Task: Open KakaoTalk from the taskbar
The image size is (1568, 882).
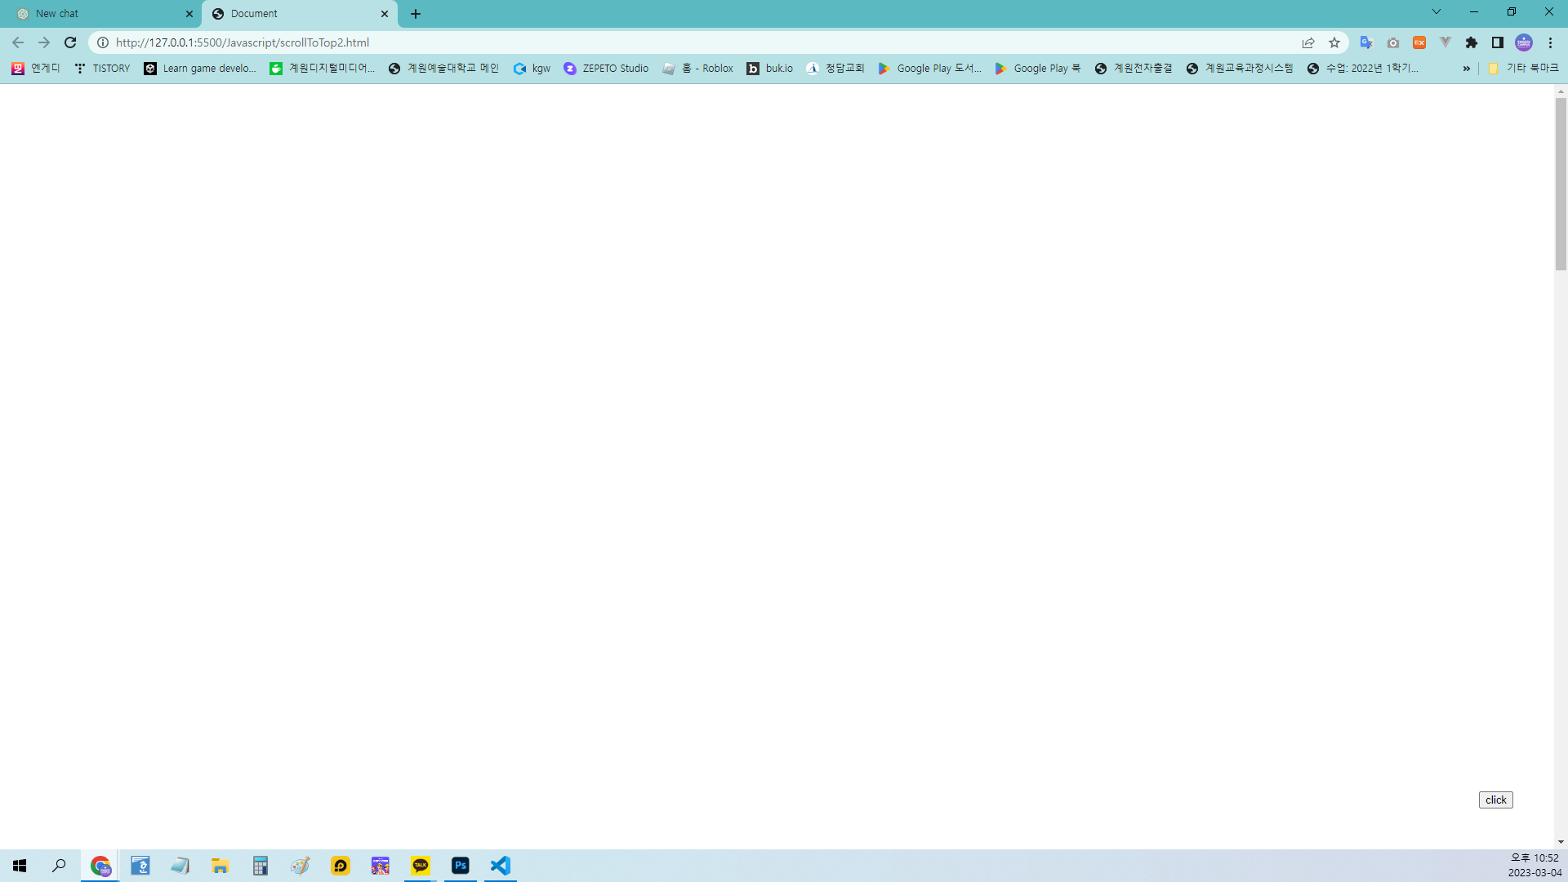Action: click(x=421, y=866)
